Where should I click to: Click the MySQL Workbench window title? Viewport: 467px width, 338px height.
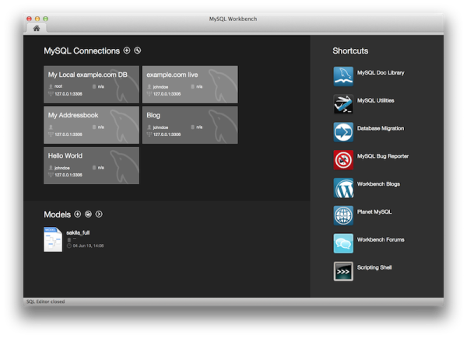tap(233, 19)
